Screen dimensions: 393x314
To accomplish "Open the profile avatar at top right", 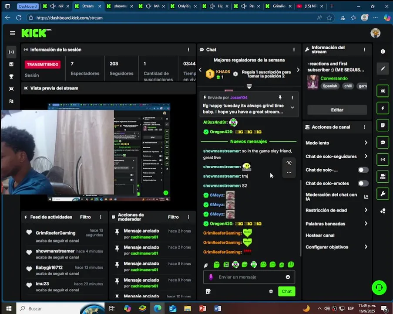I will 375,33.
